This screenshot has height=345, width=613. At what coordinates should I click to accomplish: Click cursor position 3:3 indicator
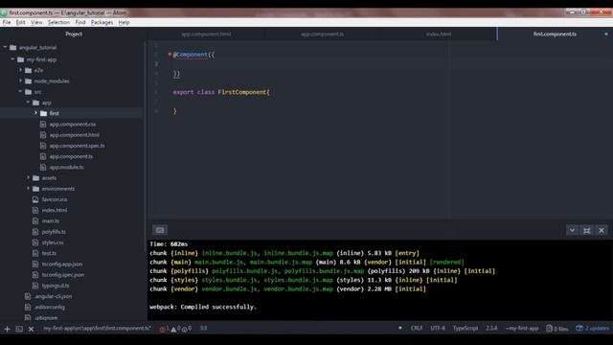tap(203, 328)
